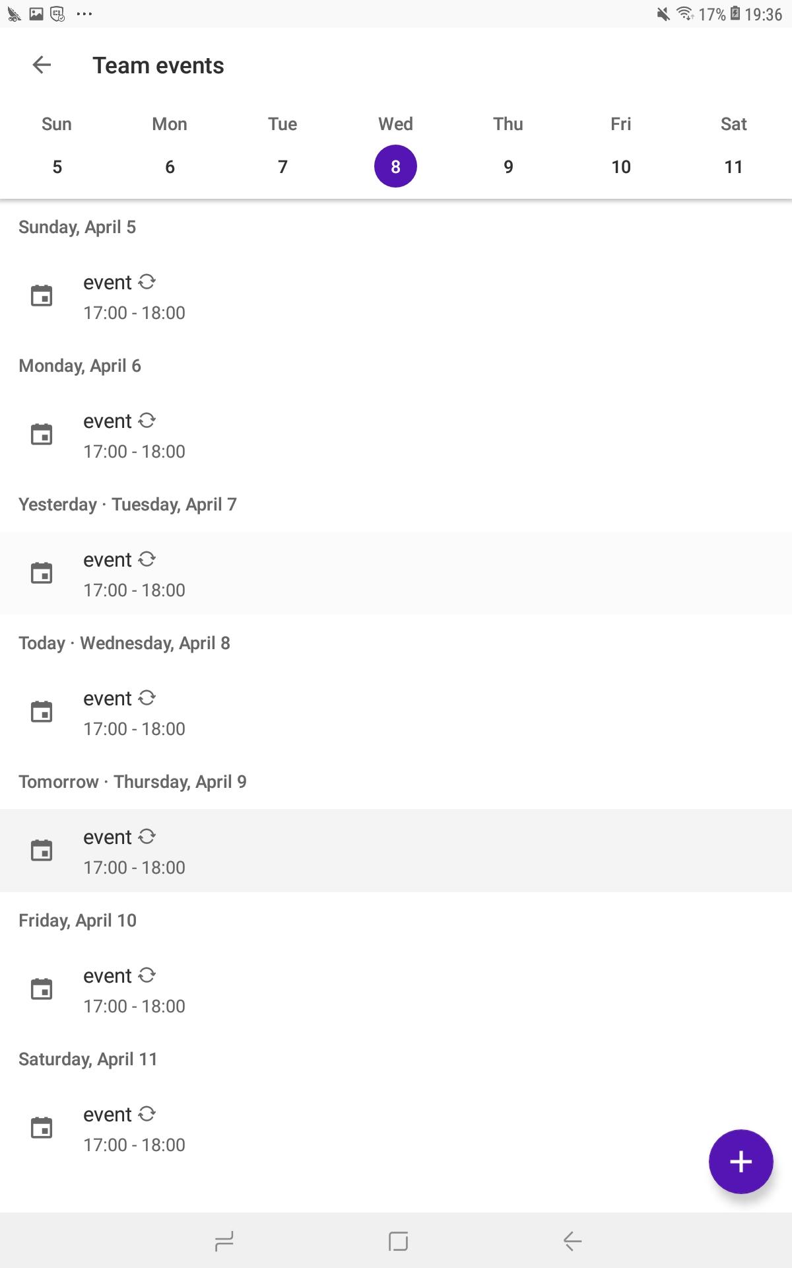This screenshot has height=1268, width=792.
Task: Go back using the Team events arrow
Action: (x=42, y=65)
